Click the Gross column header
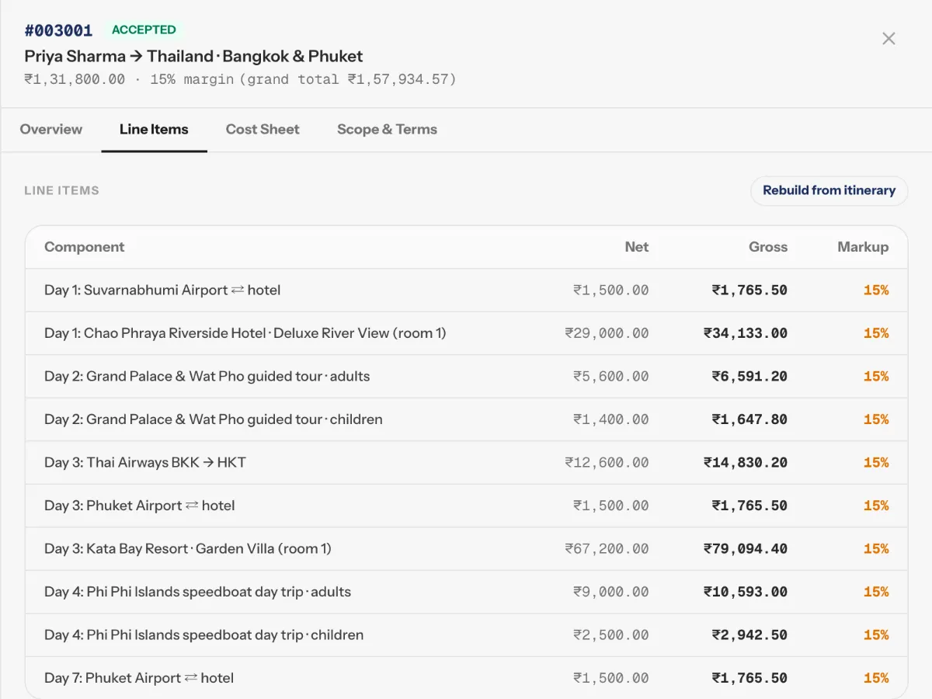This screenshot has height=699, width=932. (x=768, y=247)
